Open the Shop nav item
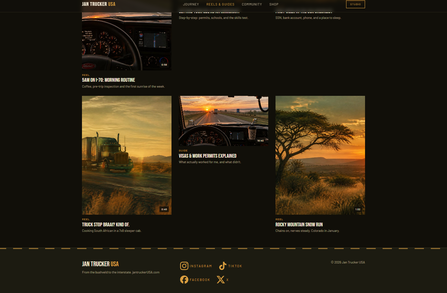 point(274,4)
